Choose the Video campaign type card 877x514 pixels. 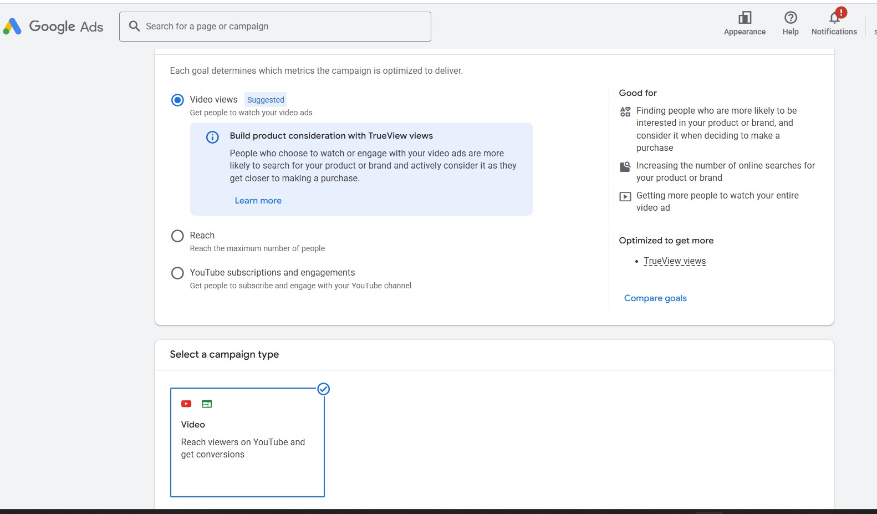point(247,442)
